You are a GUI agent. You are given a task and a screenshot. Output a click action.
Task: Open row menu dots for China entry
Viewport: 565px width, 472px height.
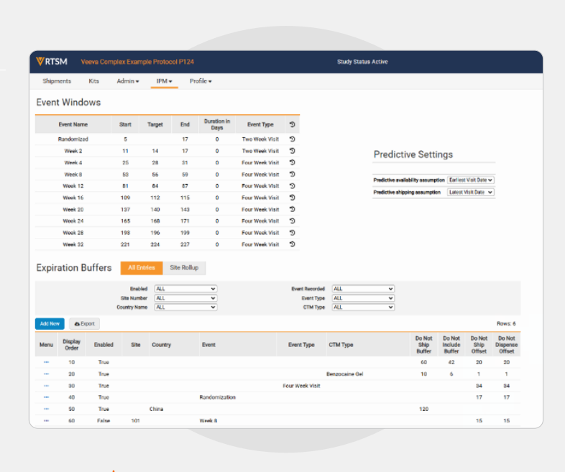46,409
